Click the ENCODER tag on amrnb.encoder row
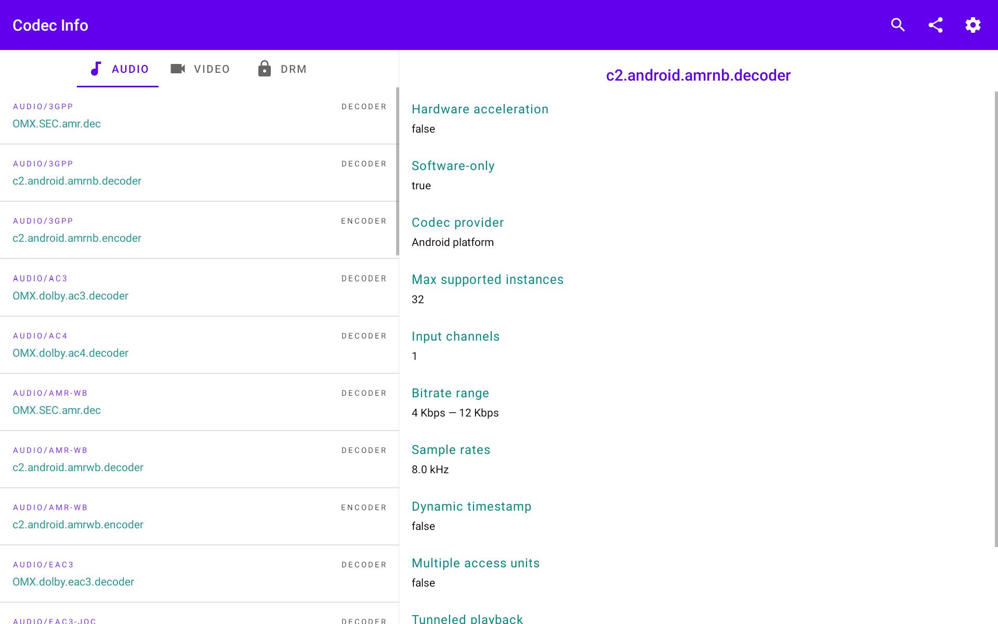The width and height of the screenshot is (998, 624). [364, 221]
